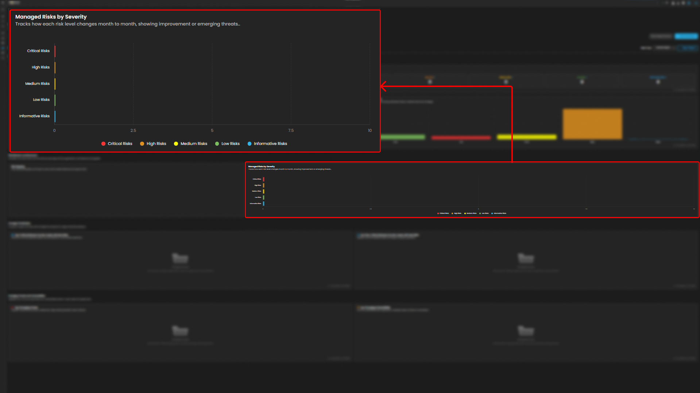700x393 pixels.
Task: Click the enlarged Managed Risks by Severity title
Action: pos(51,17)
